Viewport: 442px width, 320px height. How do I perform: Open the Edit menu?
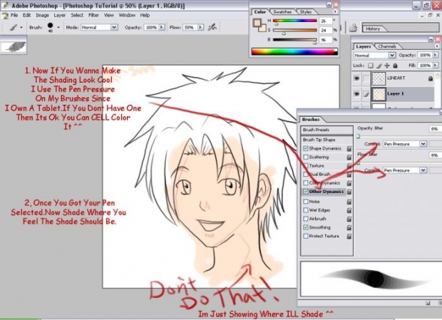(x=27, y=15)
